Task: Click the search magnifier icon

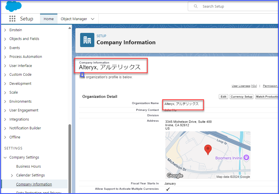Action: click(196, 7)
